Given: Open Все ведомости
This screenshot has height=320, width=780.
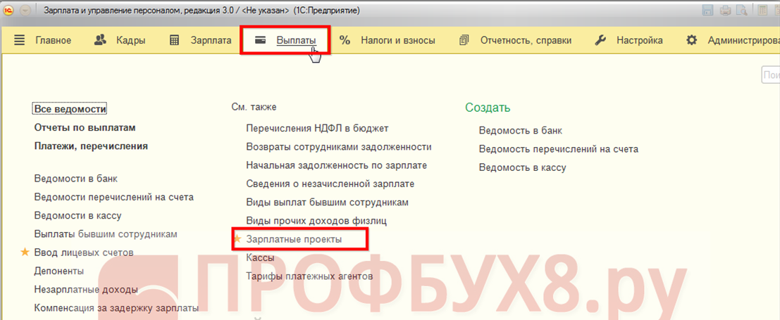Looking at the screenshot, I should [x=70, y=109].
